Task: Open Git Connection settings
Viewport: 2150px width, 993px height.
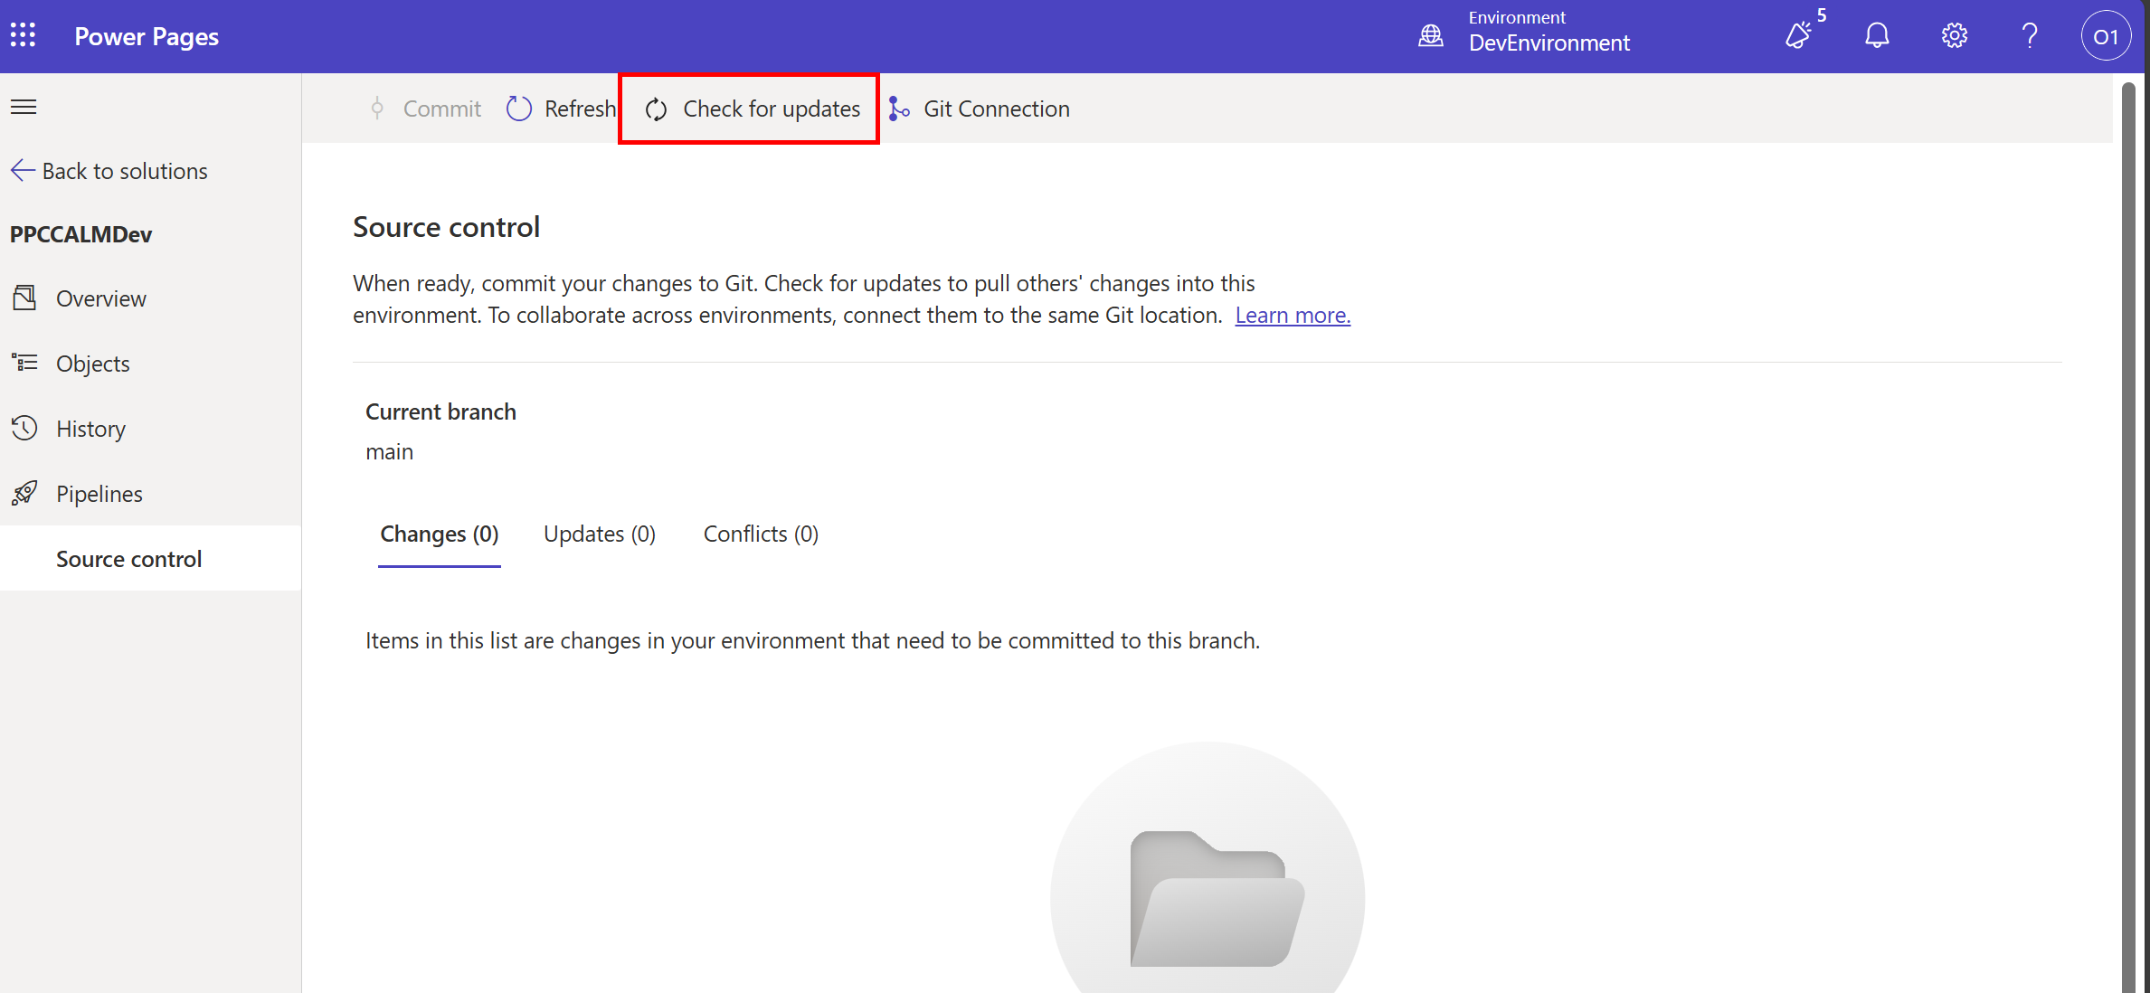Action: [979, 109]
